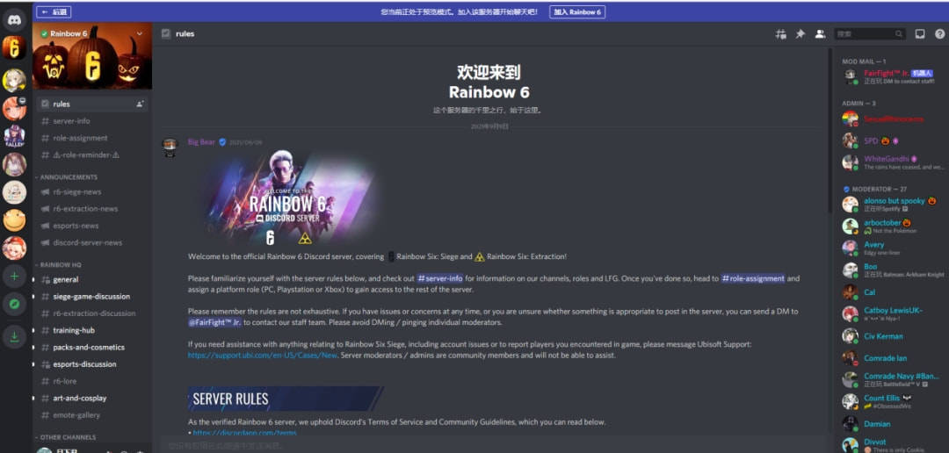Screen dimensions: 949x453
Task: Open the support.ubi.com link
Action: pos(263,355)
